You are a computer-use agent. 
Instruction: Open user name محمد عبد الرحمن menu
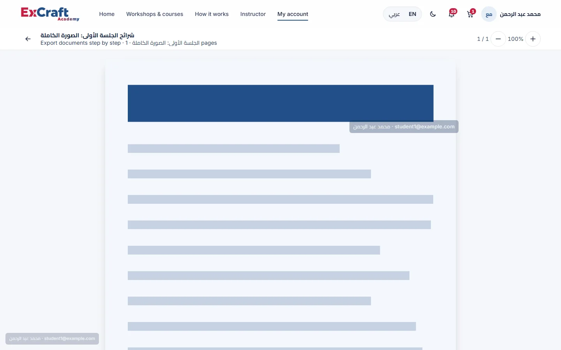click(520, 14)
